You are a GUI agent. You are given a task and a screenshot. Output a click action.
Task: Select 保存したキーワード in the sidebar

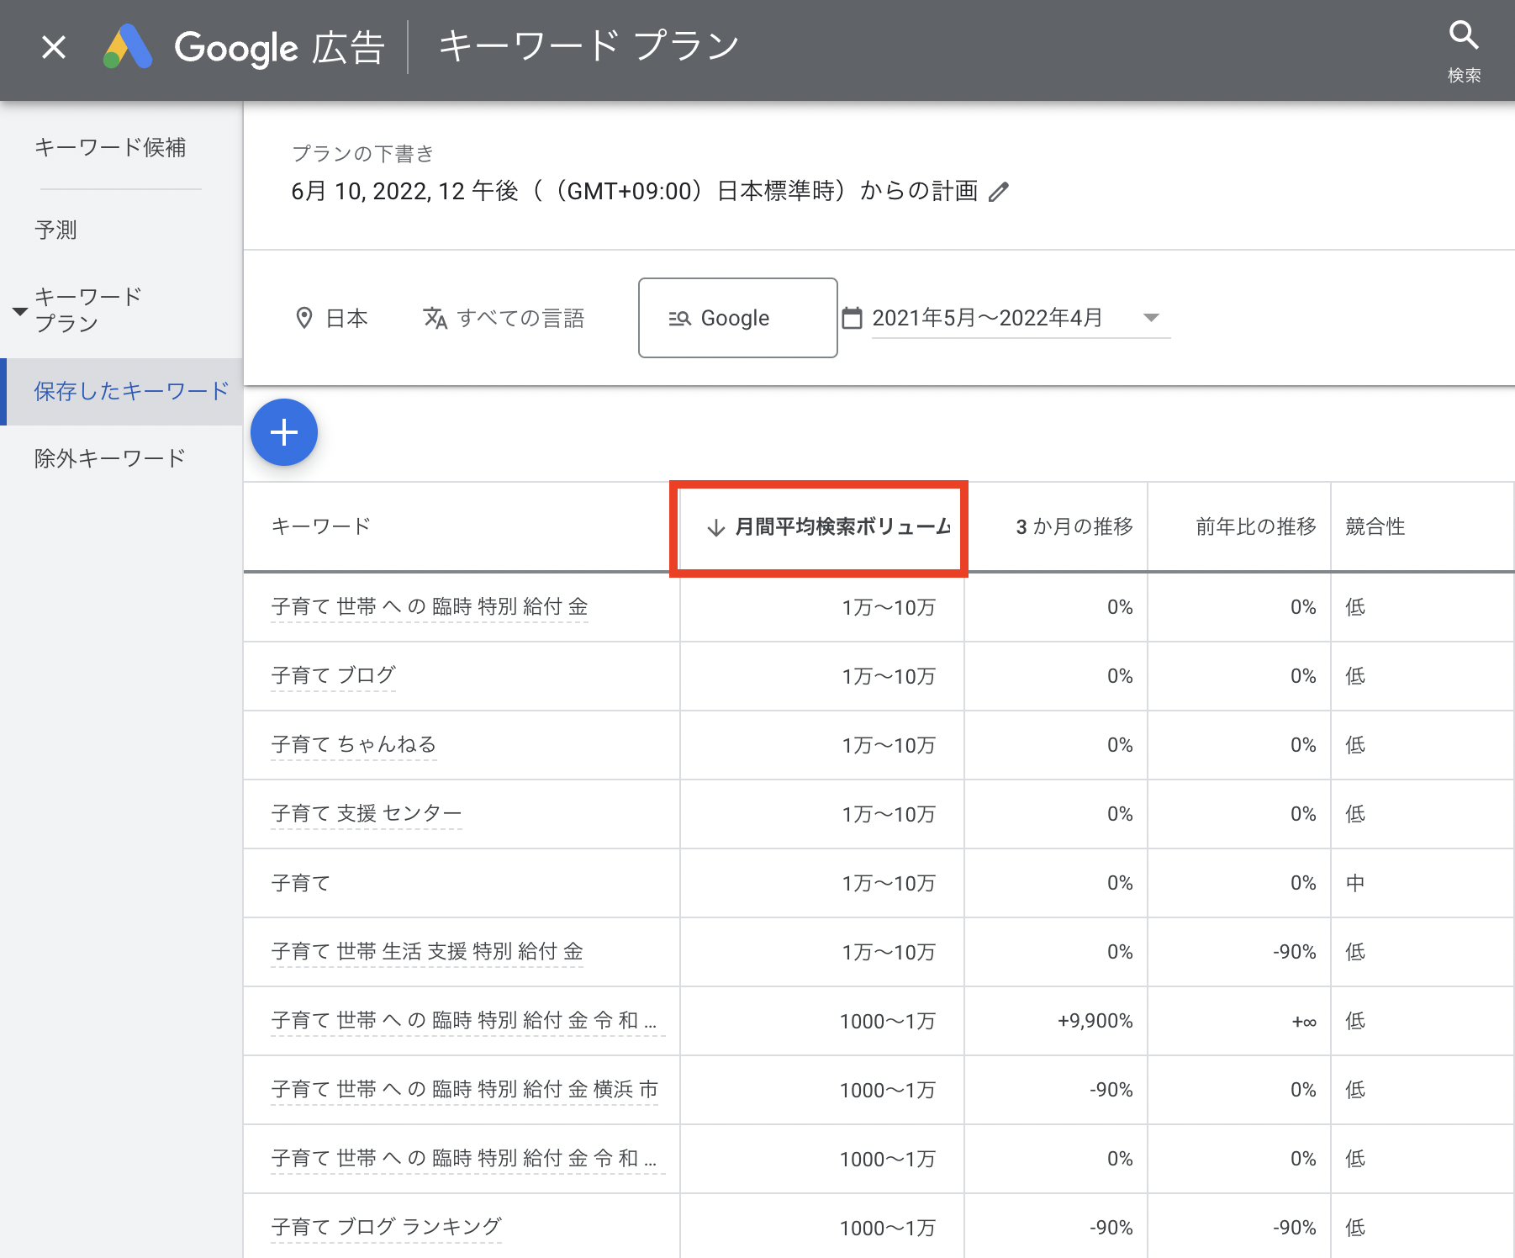point(131,391)
